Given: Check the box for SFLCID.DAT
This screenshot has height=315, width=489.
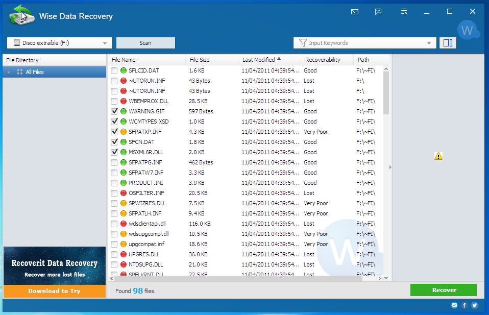Looking at the screenshot, I should click(114, 70).
